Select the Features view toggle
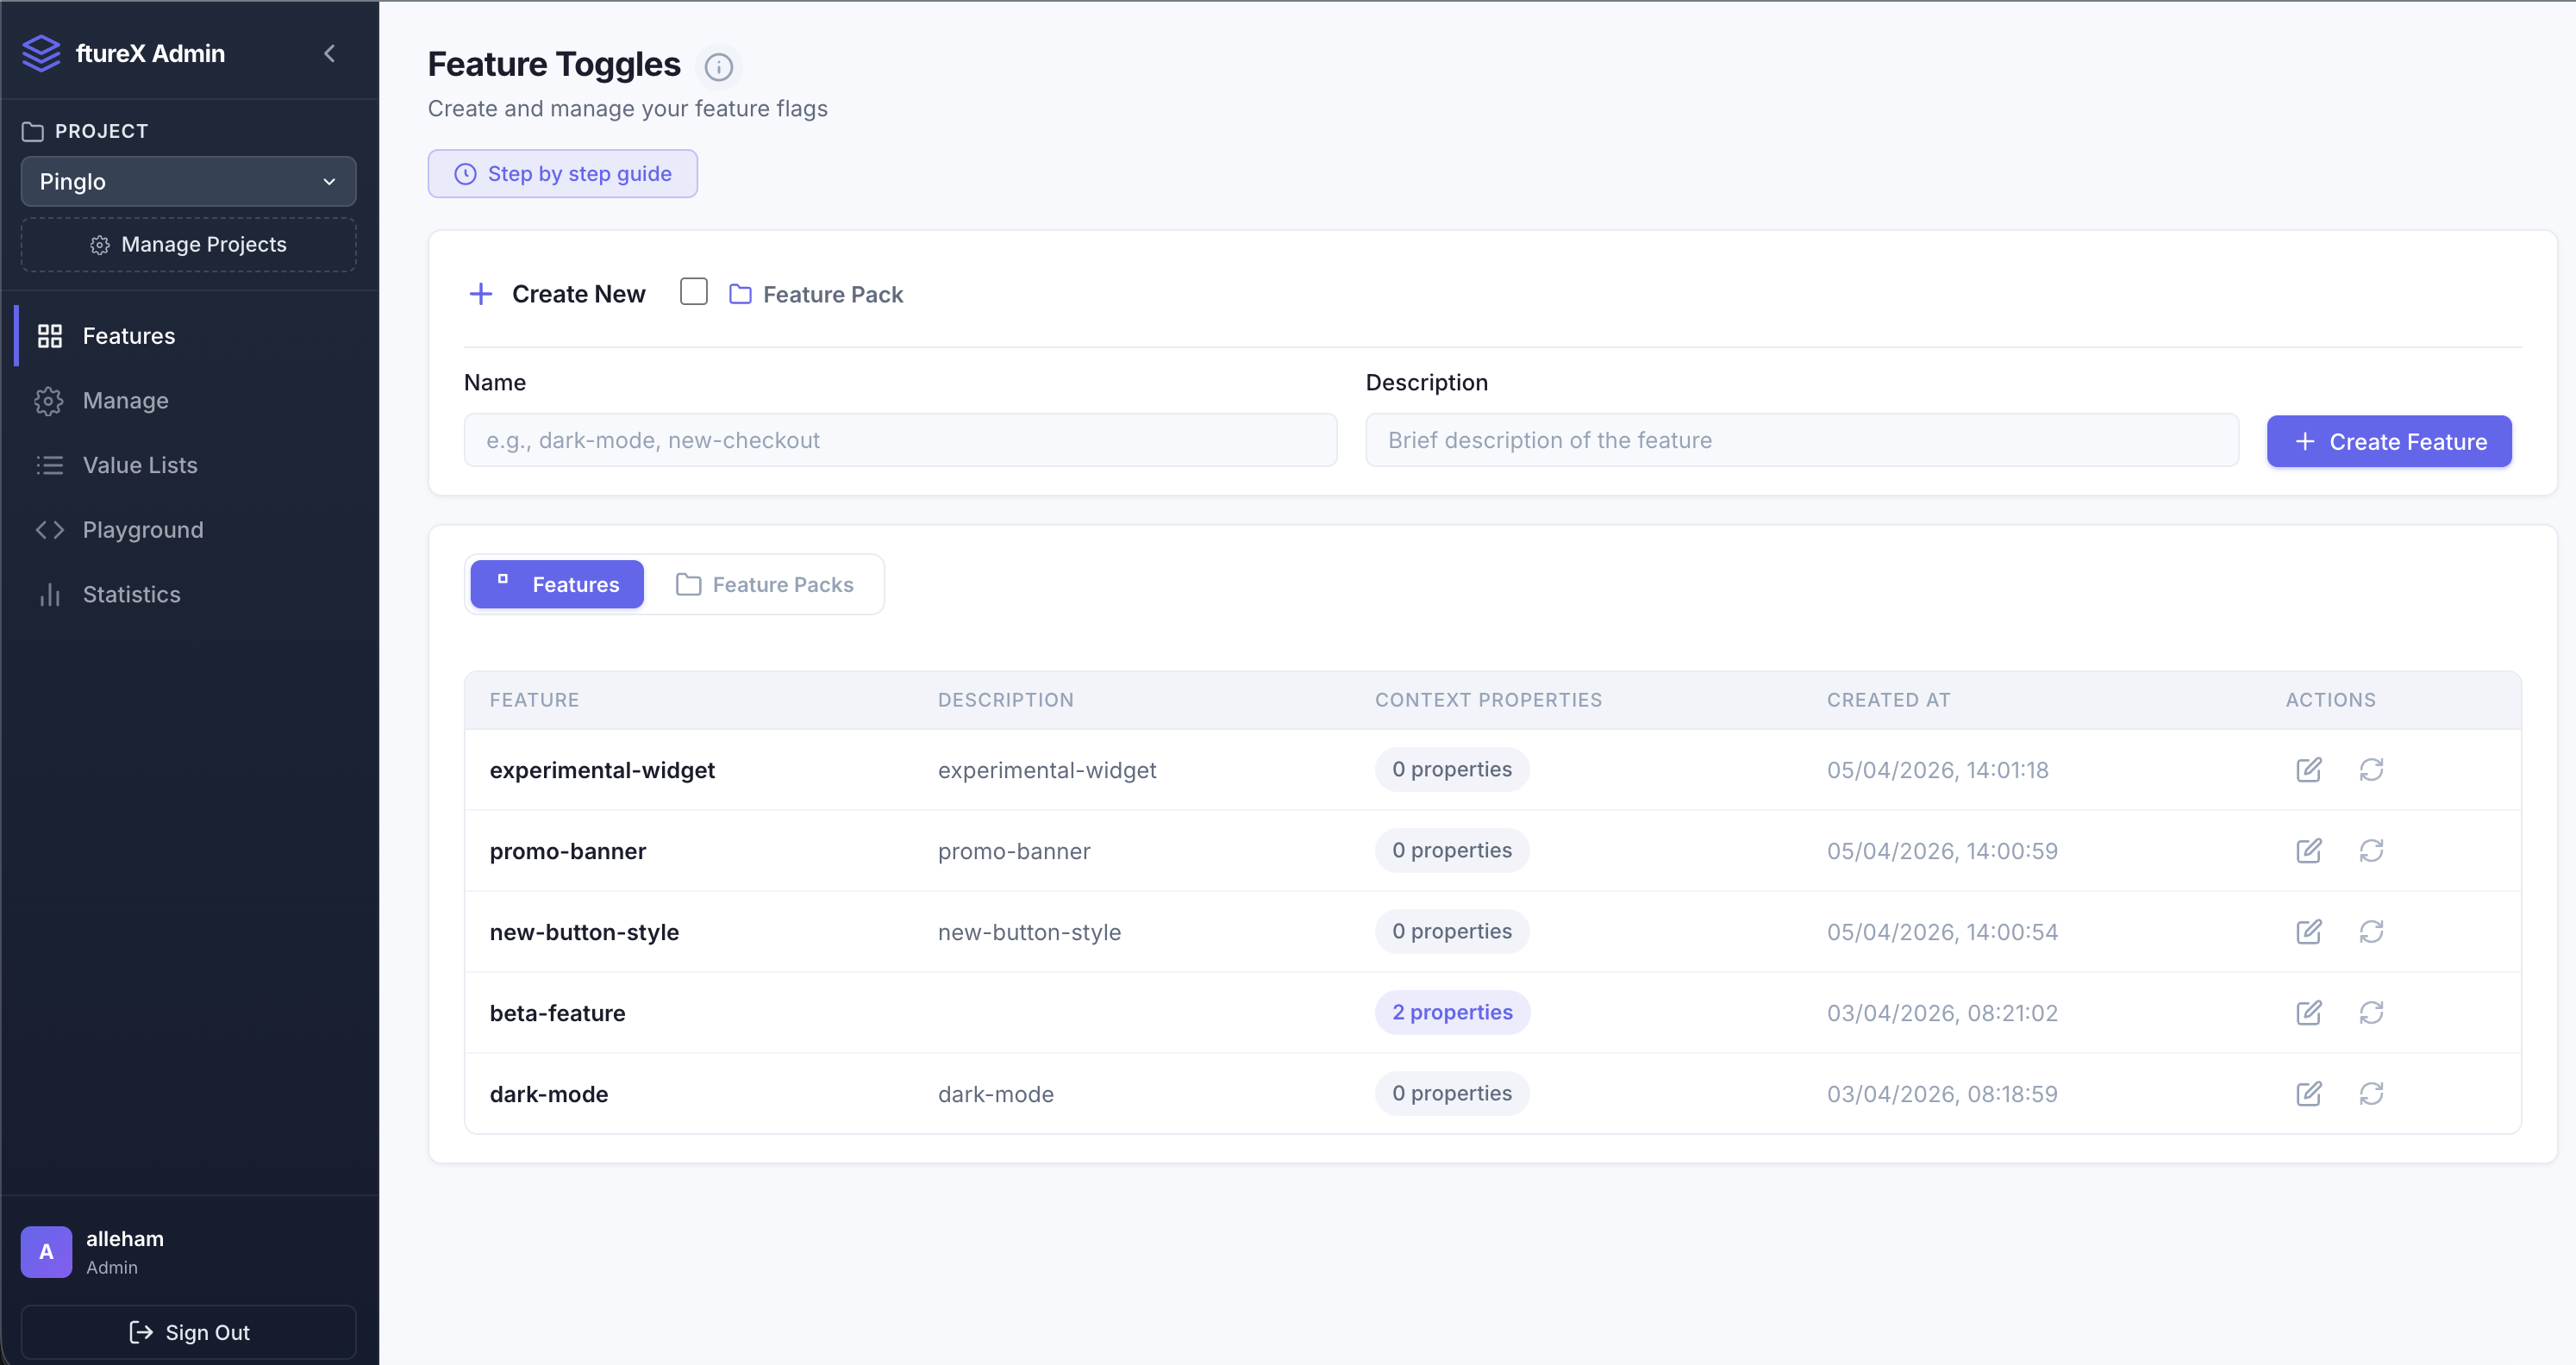 coord(556,583)
